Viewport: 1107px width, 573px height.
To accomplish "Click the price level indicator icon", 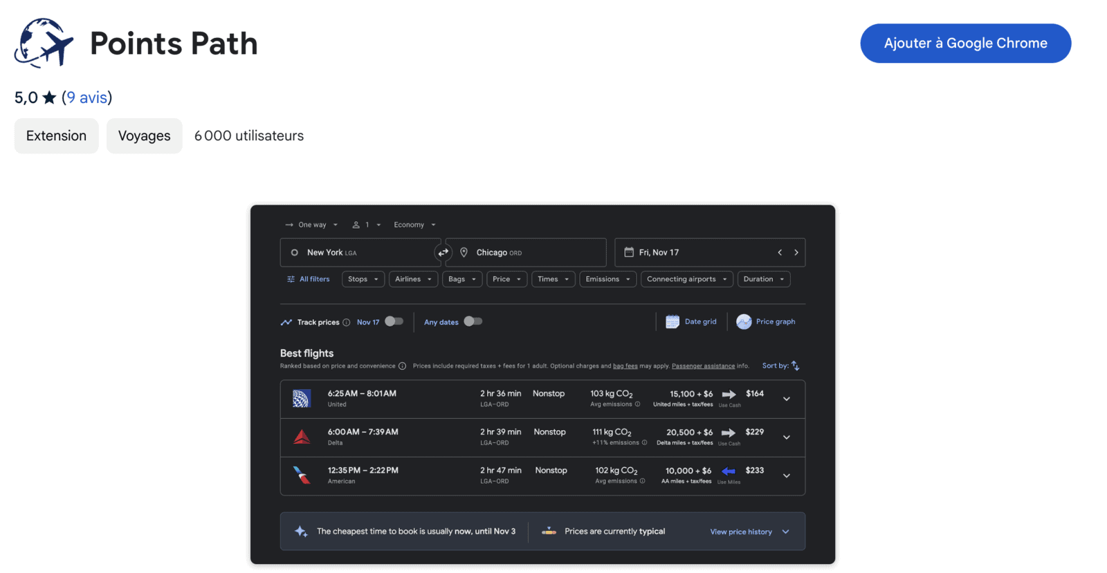I will pyautogui.click(x=549, y=532).
